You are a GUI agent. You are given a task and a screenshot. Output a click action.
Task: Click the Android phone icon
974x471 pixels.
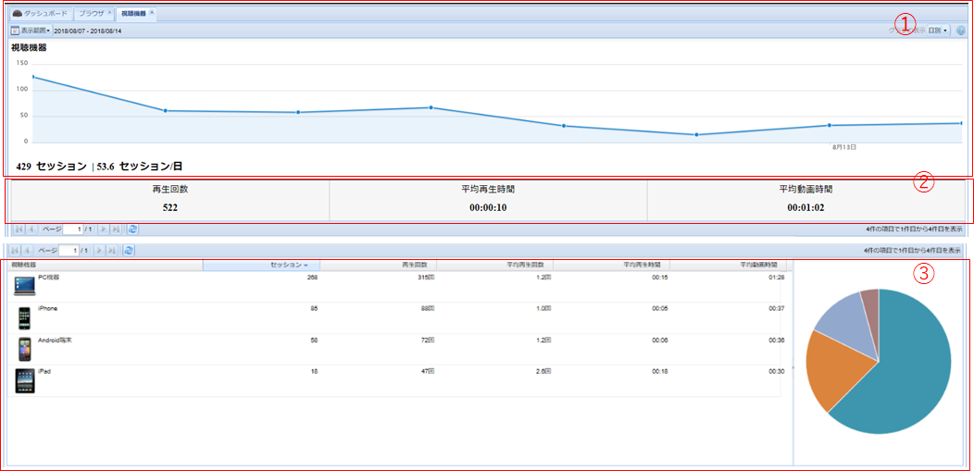25,350
